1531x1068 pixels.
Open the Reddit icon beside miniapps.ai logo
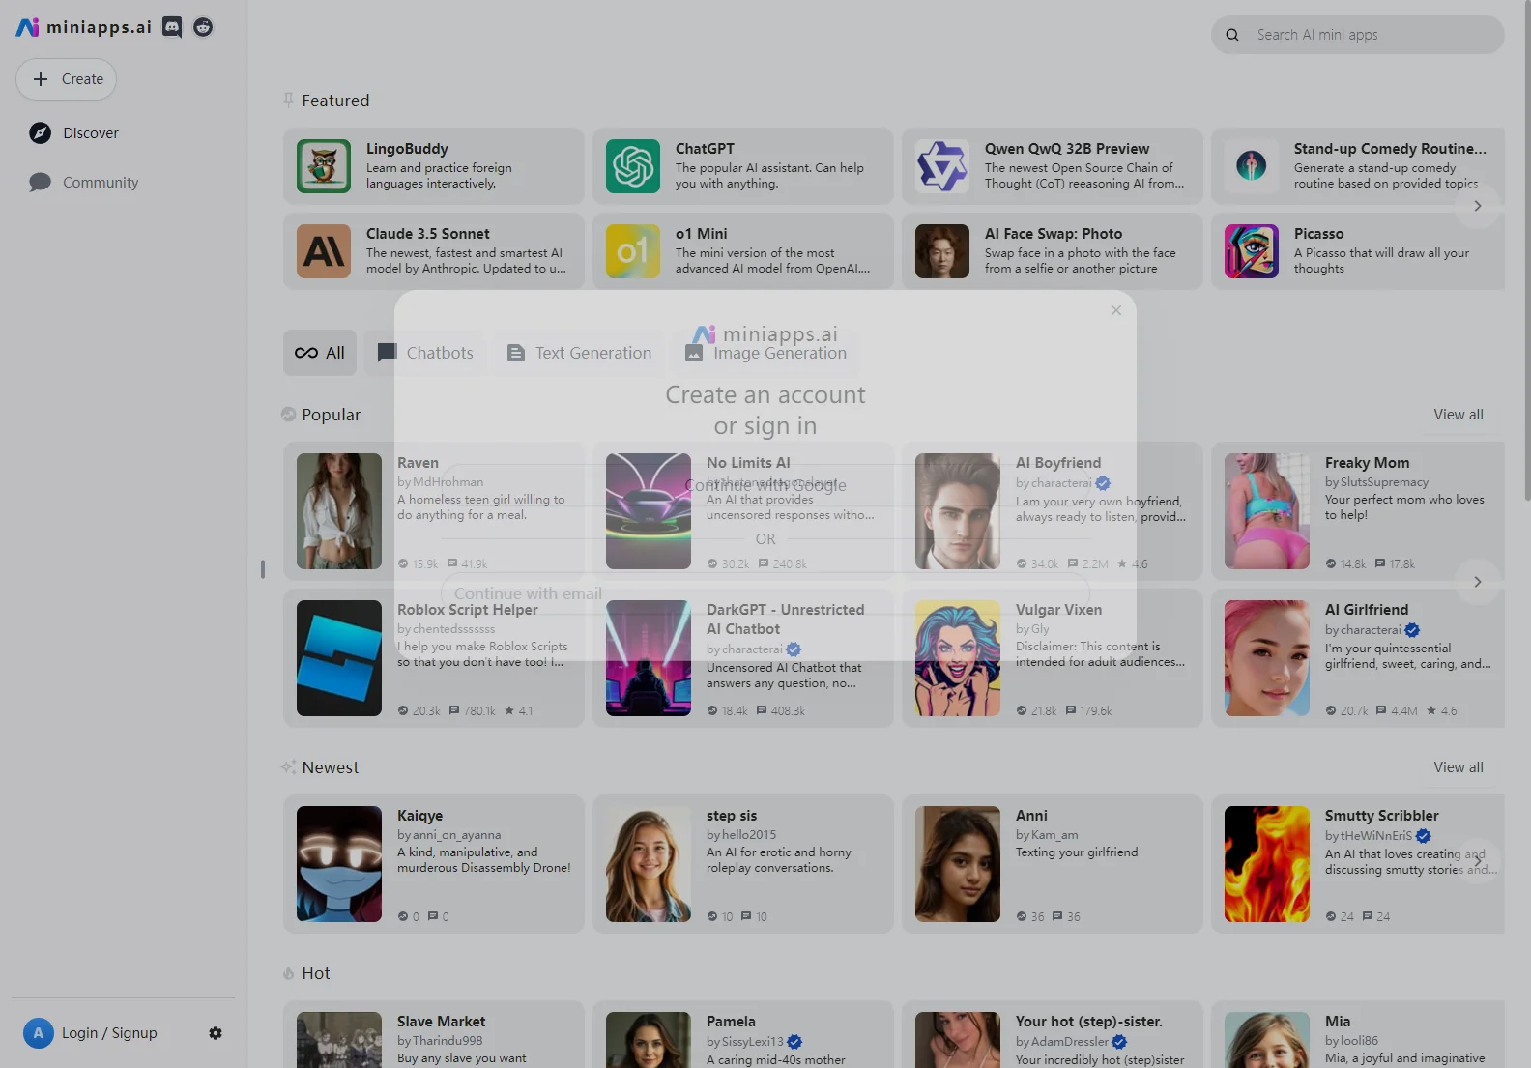coord(203,27)
